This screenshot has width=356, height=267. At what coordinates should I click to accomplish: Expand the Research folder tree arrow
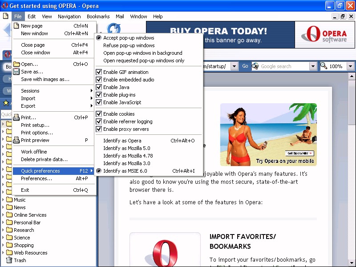(3, 230)
